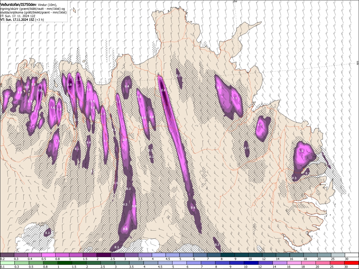Image resolution: width=359 pixels, height=269 pixels.
Task: Click the 2.6 value on the long snow band
Action: pos(163,90)
